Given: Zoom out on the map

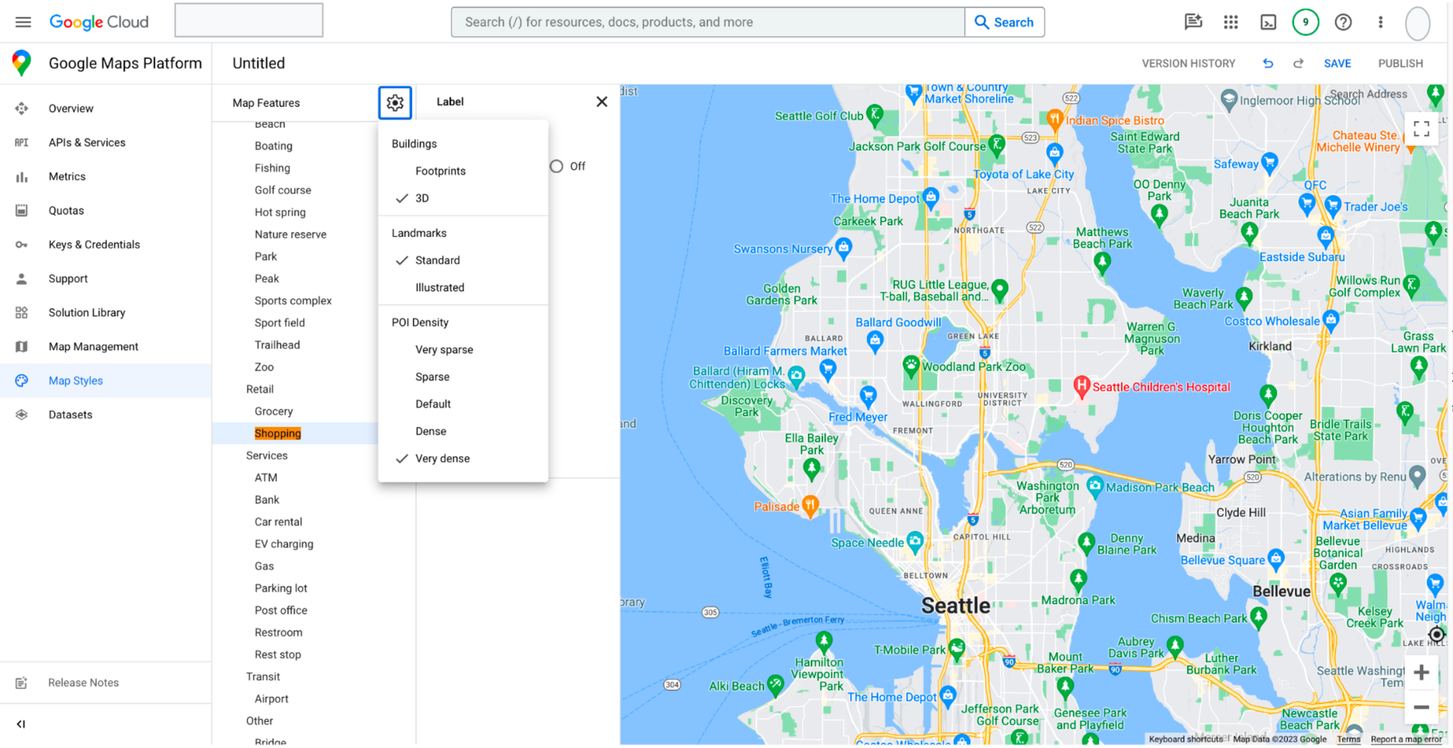Looking at the screenshot, I should click(x=1421, y=707).
